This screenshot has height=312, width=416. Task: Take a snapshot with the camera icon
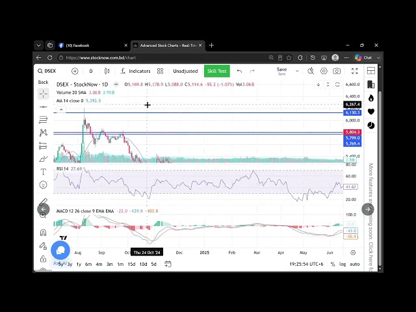pos(337,71)
